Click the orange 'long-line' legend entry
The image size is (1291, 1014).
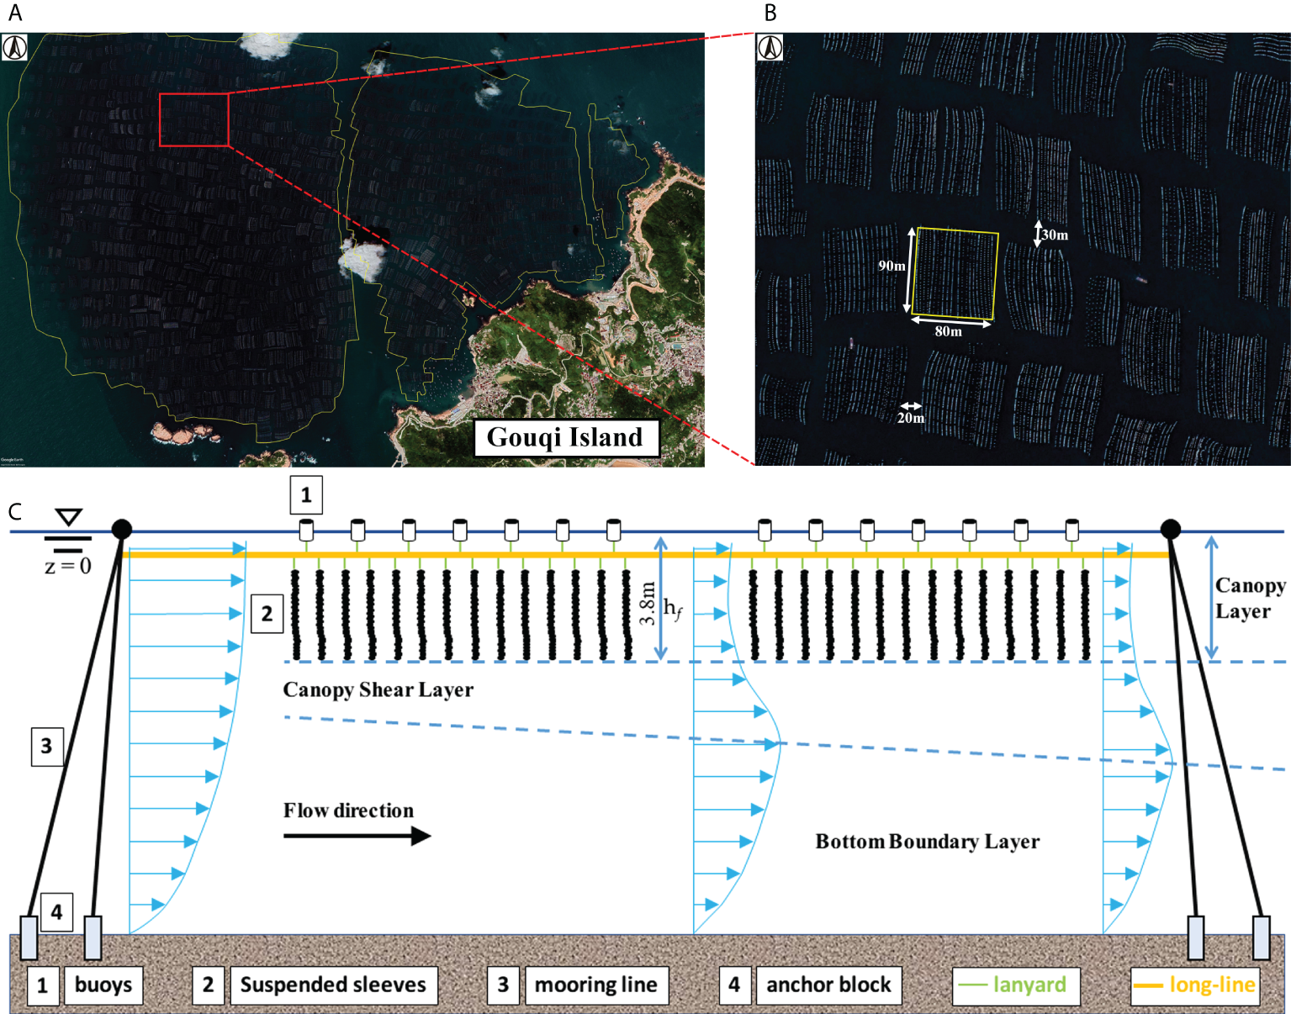(x=1195, y=985)
